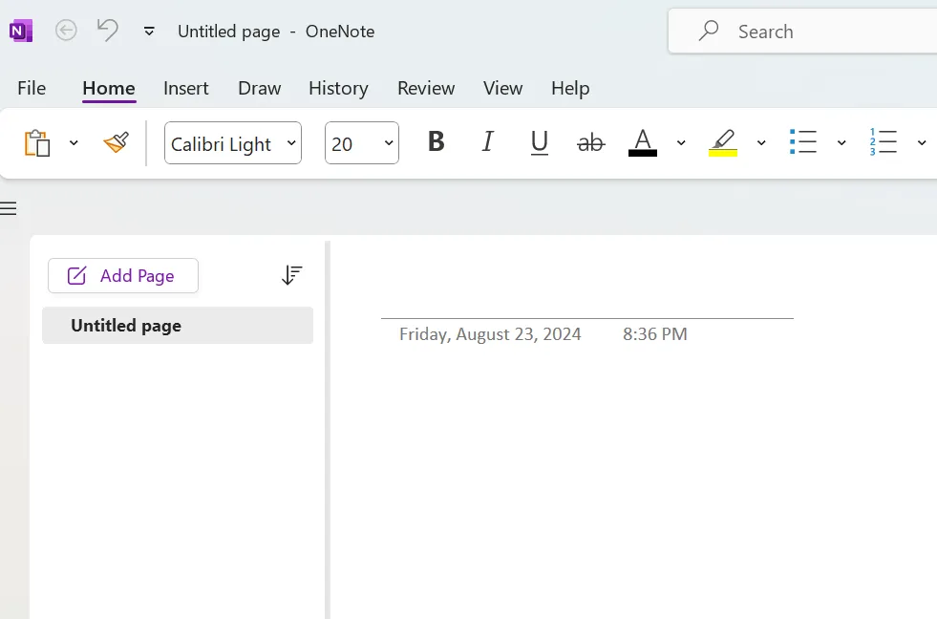This screenshot has height=619, width=937.
Task: Apply yellow text highlight color
Action: pyautogui.click(x=723, y=142)
